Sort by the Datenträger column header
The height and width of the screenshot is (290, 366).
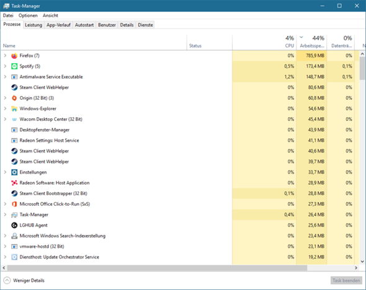(x=341, y=42)
